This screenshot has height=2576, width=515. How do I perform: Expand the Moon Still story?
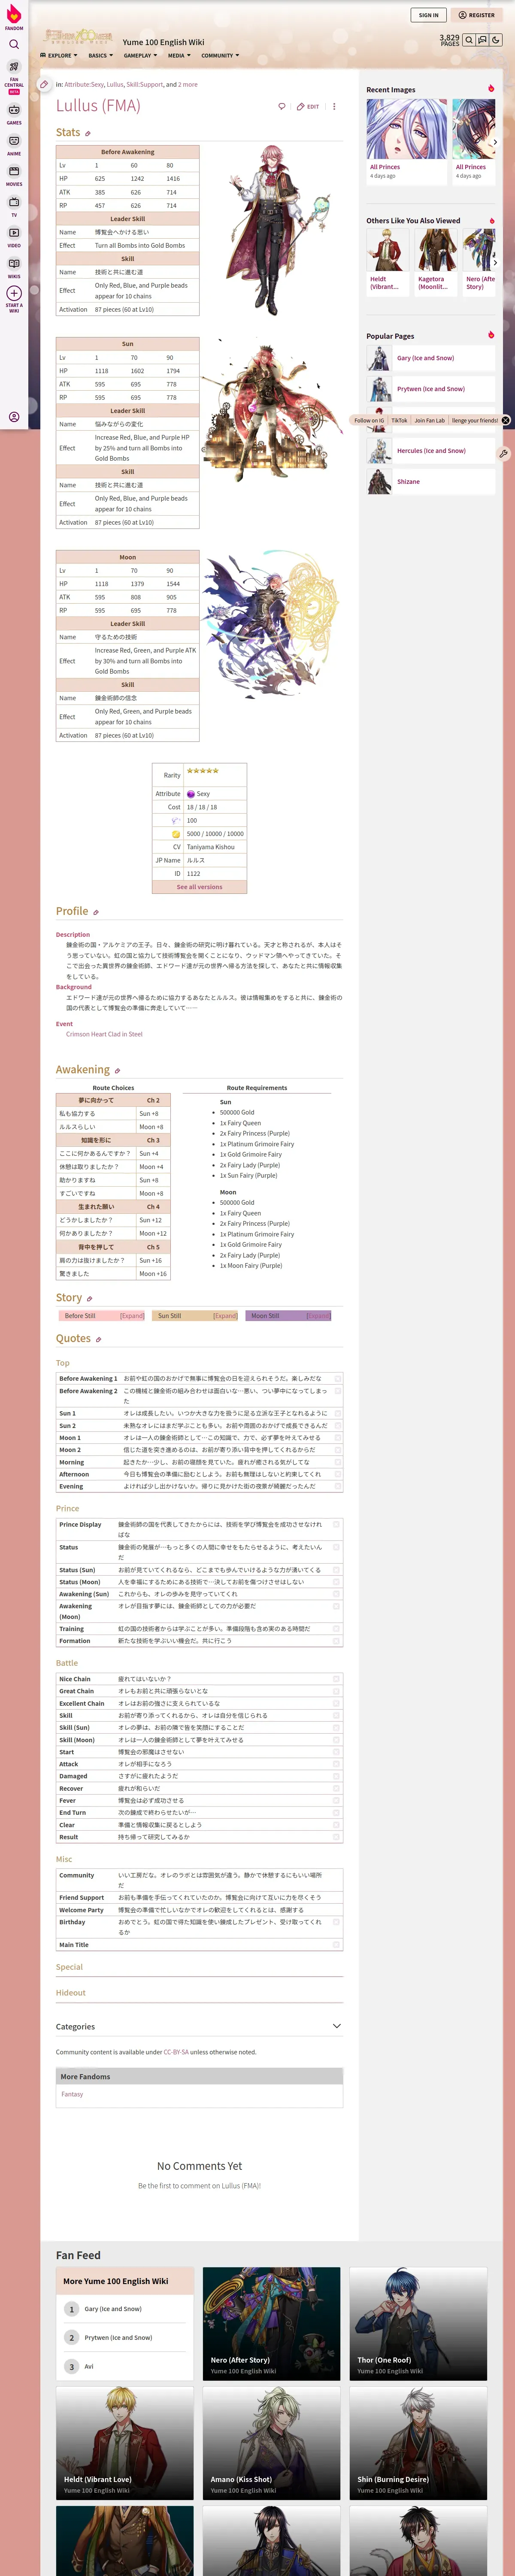[x=318, y=1316]
